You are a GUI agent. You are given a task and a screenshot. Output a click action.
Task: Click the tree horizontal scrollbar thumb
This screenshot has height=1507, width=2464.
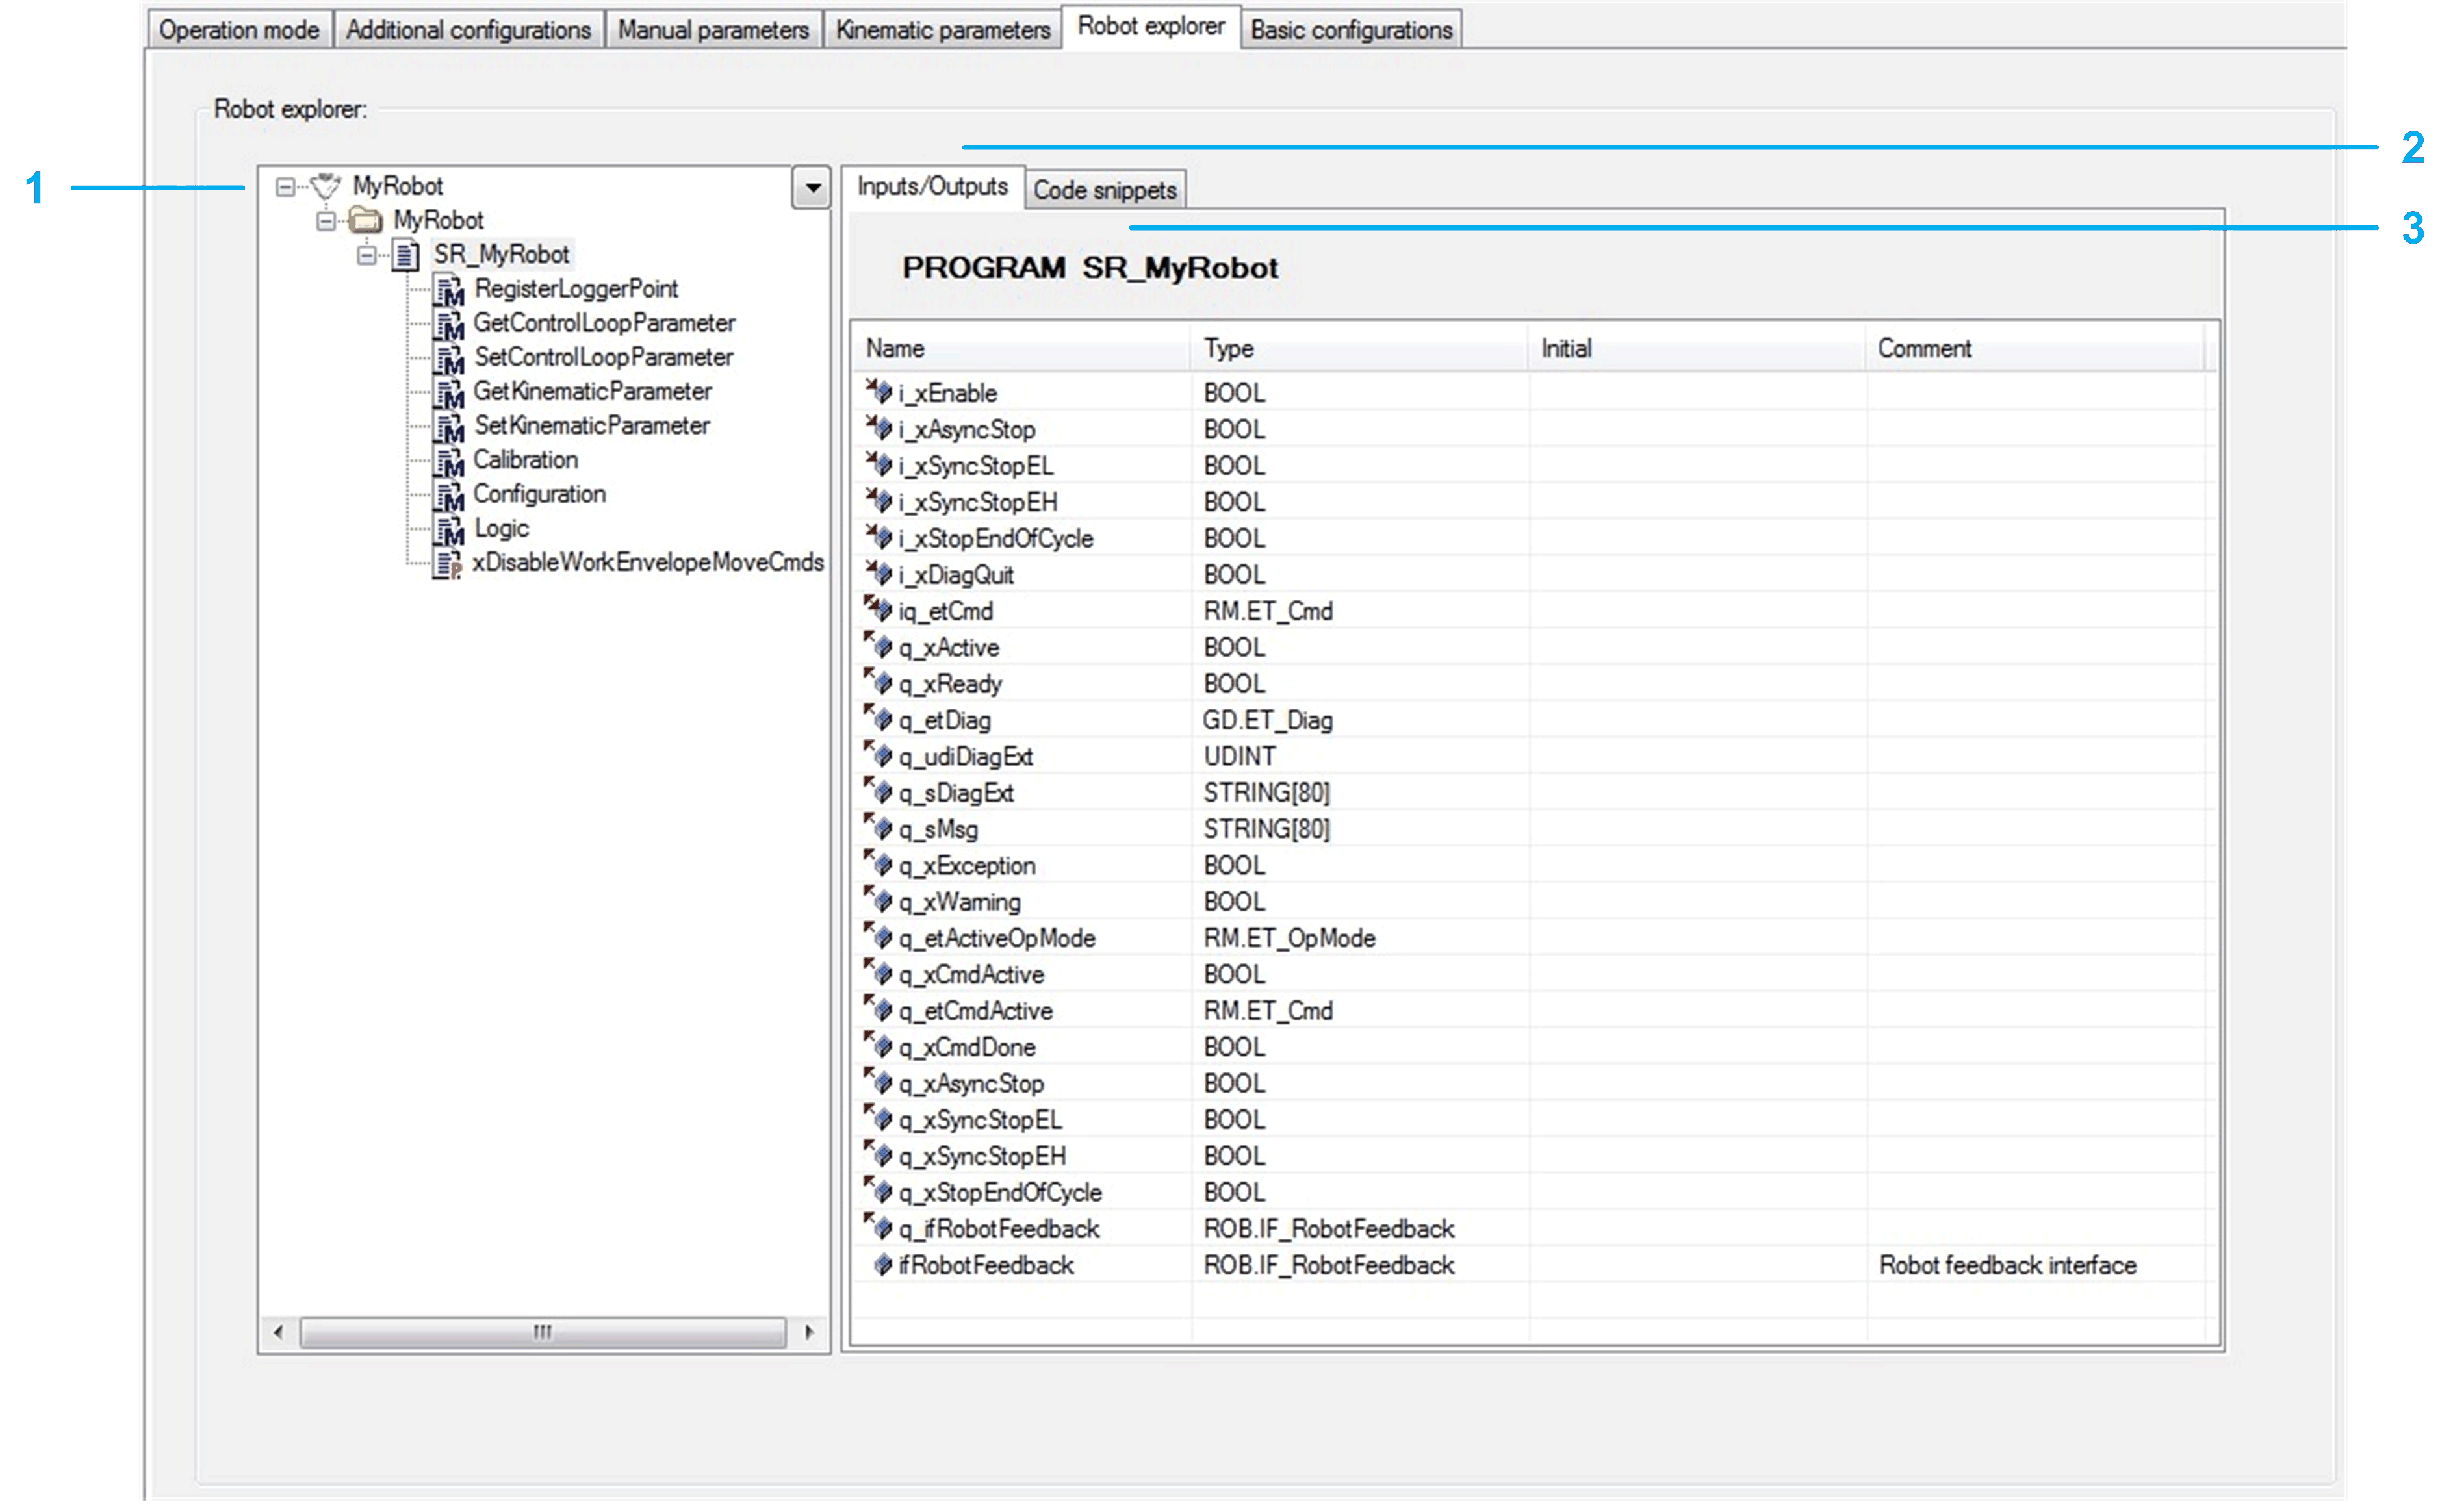(x=543, y=1333)
